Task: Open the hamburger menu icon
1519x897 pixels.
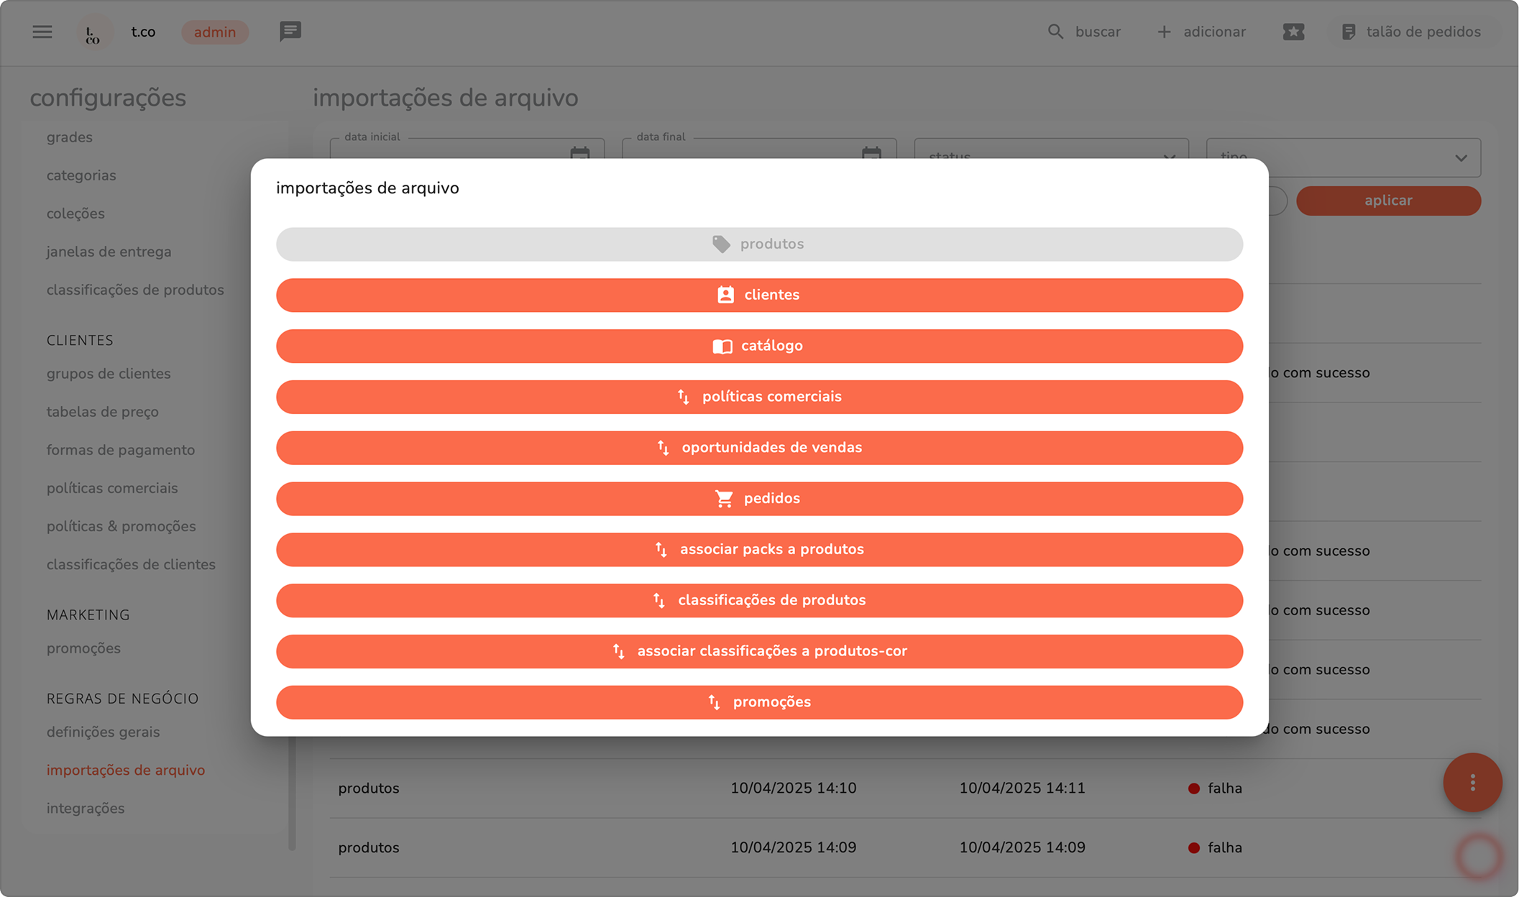Action: click(42, 32)
